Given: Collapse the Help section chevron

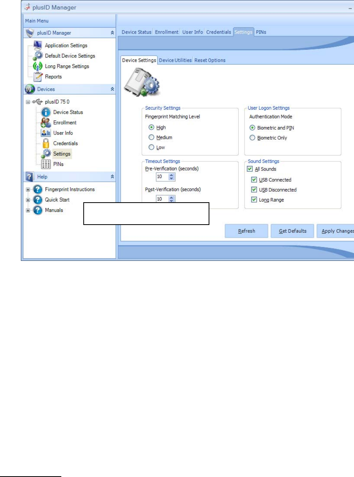Looking at the screenshot, I should [x=112, y=177].
